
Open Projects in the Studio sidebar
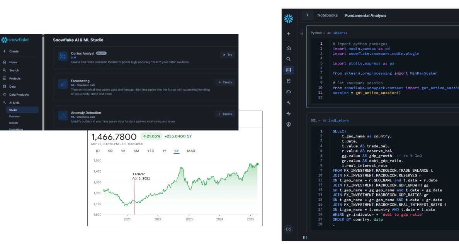[12, 78]
